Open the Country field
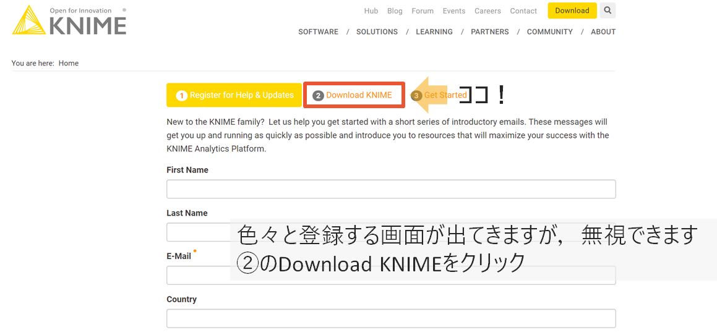This screenshot has height=335, width=717. click(x=391, y=318)
